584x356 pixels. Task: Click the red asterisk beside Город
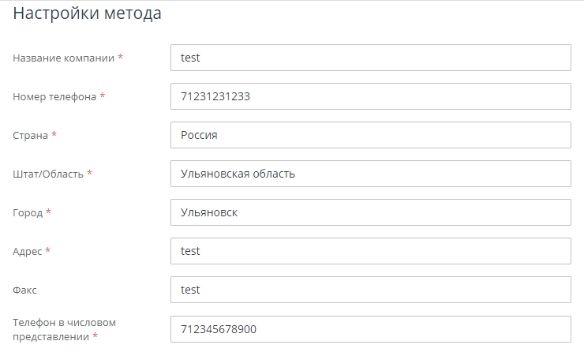pyautogui.click(x=48, y=212)
